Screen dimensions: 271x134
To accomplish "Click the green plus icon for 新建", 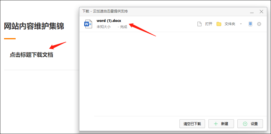I will (216, 124).
